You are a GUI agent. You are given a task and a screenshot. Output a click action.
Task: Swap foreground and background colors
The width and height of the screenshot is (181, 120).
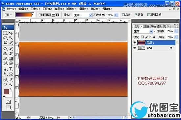click(x=11, y=89)
